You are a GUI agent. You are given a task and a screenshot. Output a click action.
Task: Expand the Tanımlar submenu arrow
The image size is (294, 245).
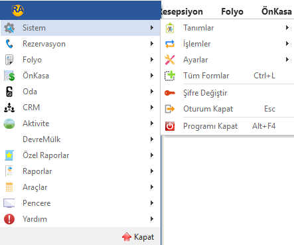(x=287, y=28)
